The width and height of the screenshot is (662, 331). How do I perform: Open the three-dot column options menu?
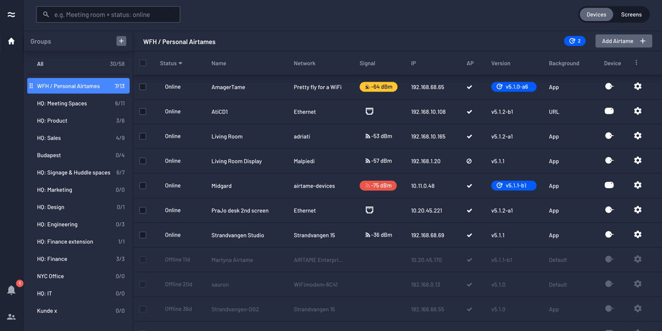(x=636, y=63)
